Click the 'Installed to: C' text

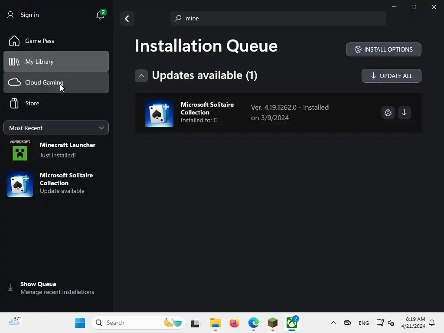tap(199, 121)
